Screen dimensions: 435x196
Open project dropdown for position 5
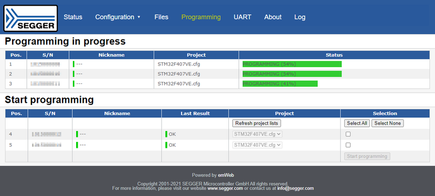pyautogui.click(x=257, y=145)
